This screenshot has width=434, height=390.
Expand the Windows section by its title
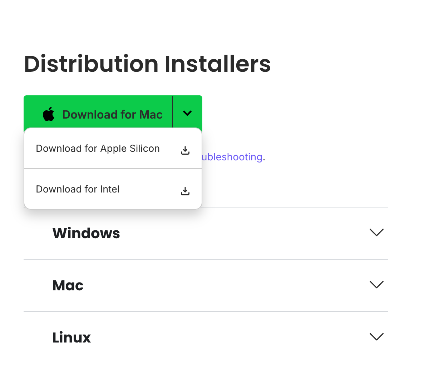coord(86,233)
